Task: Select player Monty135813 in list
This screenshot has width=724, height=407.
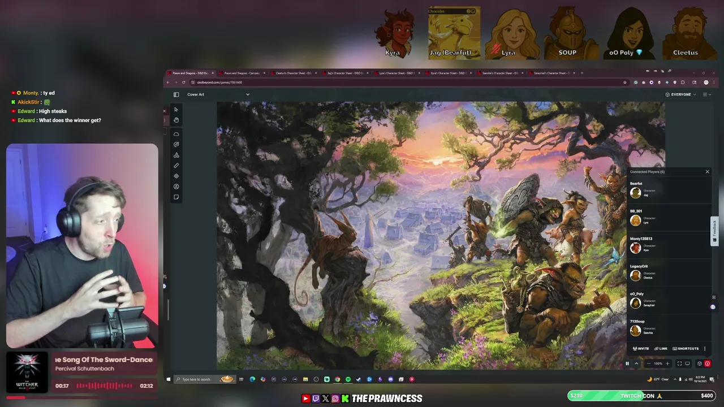Action: (x=669, y=245)
